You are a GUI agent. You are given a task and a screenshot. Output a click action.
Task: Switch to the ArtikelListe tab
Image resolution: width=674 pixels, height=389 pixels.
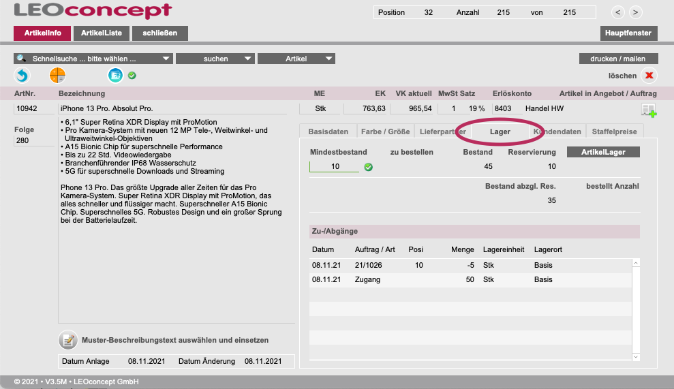pyautogui.click(x=102, y=33)
